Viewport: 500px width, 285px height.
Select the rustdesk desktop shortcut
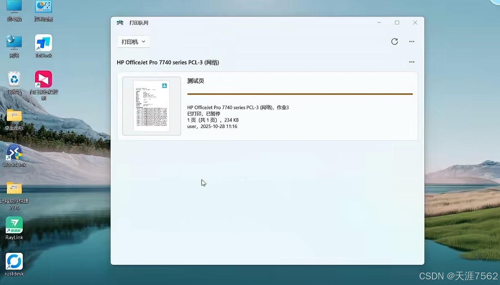[x=14, y=265]
